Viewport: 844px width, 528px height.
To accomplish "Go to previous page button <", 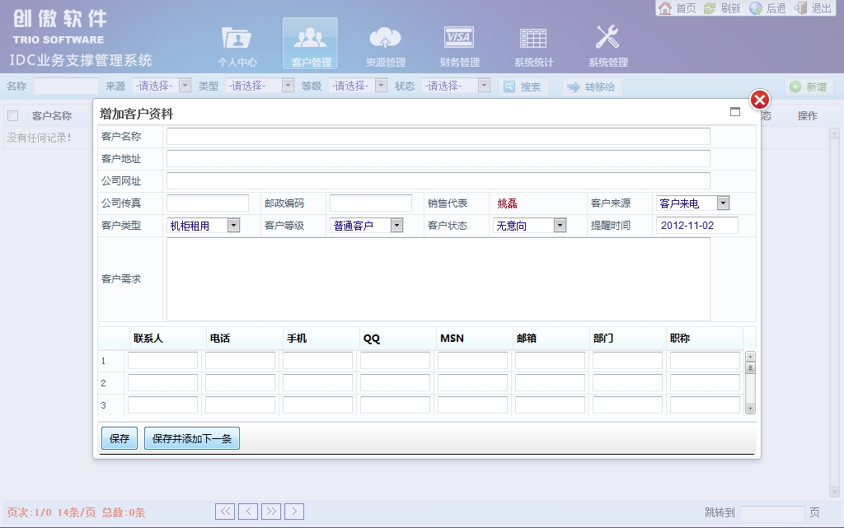I will click(248, 512).
